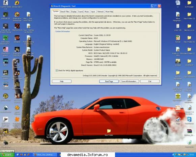Open the Sound tab
The height and width of the screenshot is (157, 196).
81,11
